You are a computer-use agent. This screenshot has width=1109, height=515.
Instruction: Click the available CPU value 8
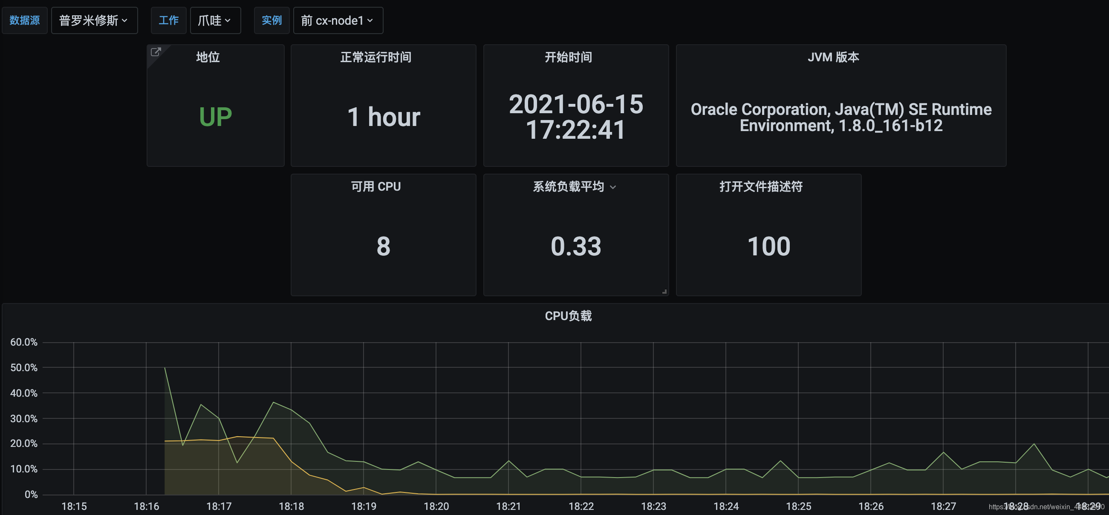pyautogui.click(x=383, y=246)
